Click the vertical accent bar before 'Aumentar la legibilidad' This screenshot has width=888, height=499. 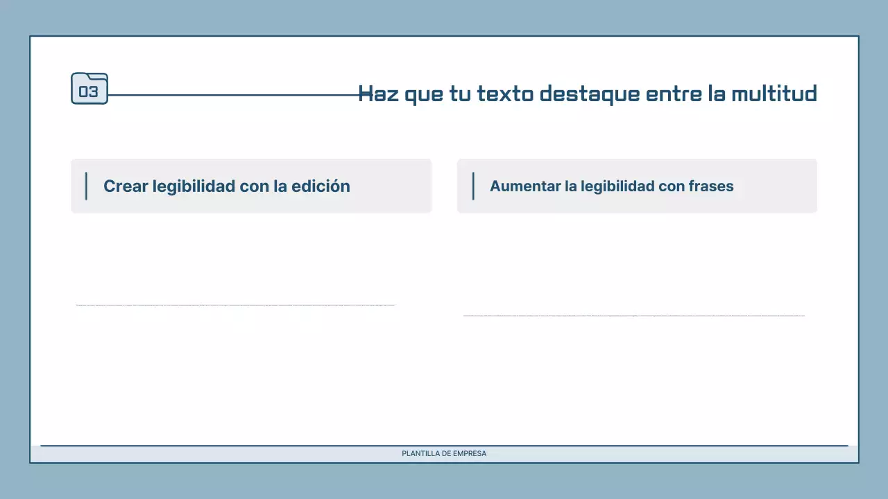tap(473, 186)
